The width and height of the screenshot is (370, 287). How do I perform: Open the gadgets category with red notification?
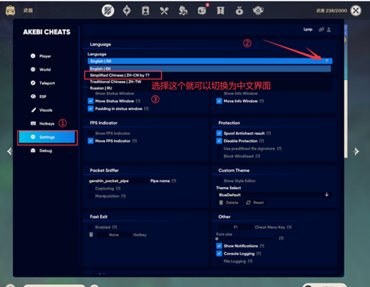click(202, 10)
